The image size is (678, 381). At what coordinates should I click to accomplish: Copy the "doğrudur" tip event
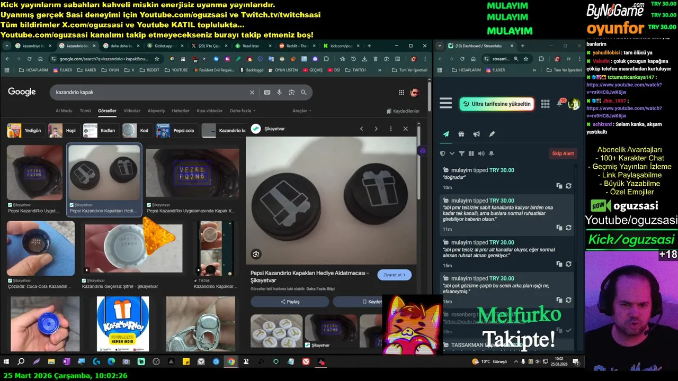tap(559, 186)
